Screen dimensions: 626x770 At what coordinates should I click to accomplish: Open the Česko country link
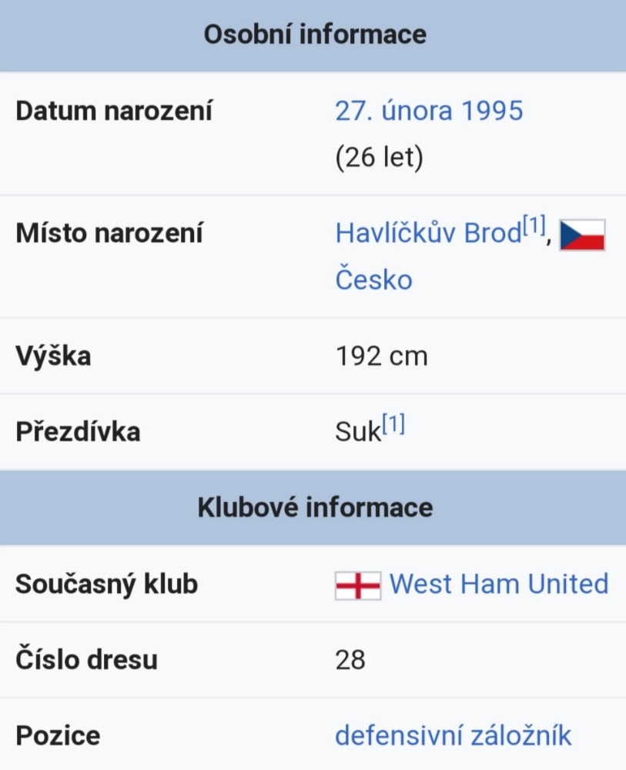tap(373, 280)
